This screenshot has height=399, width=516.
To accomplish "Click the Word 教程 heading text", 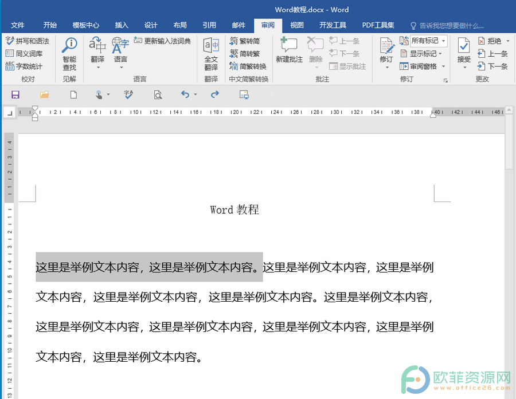I will coord(234,210).
